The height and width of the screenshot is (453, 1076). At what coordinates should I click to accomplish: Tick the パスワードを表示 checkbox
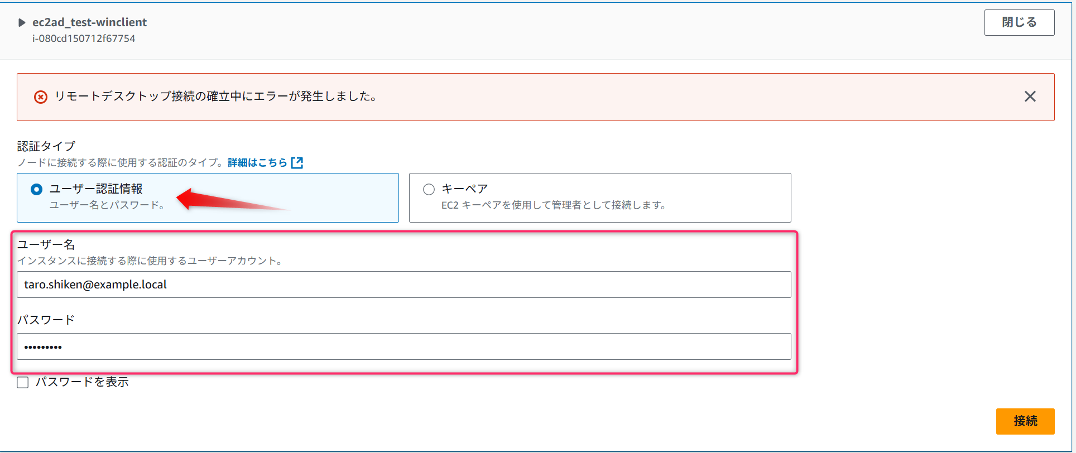pyautogui.click(x=23, y=383)
